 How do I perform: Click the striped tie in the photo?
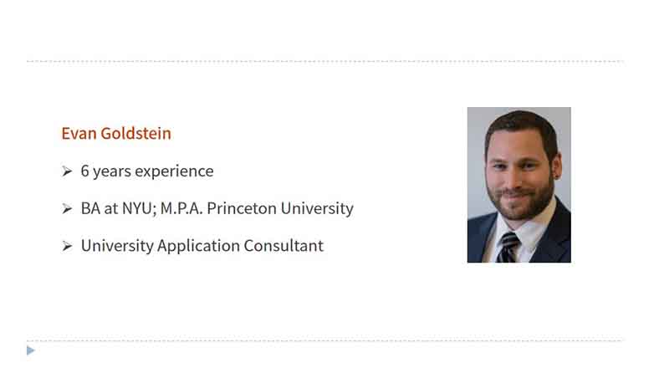[508, 247]
